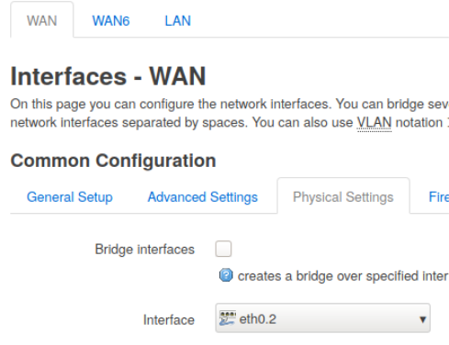
Task: Click the blue help question mark icon
Action: 226,275
